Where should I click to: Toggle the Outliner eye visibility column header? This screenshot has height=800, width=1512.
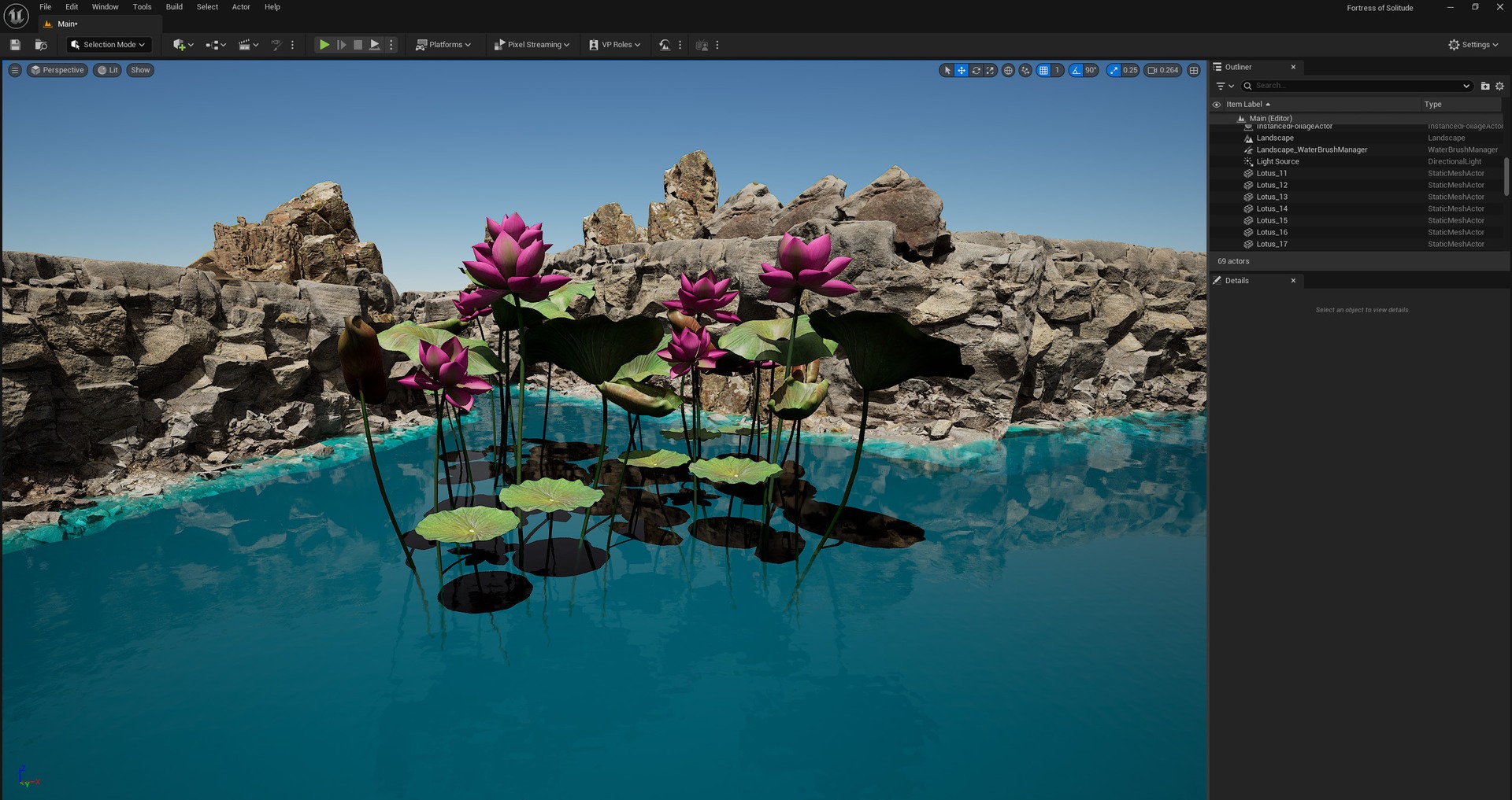(x=1217, y=105)
